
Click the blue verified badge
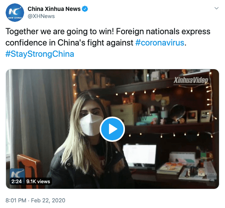click(85, 9)
